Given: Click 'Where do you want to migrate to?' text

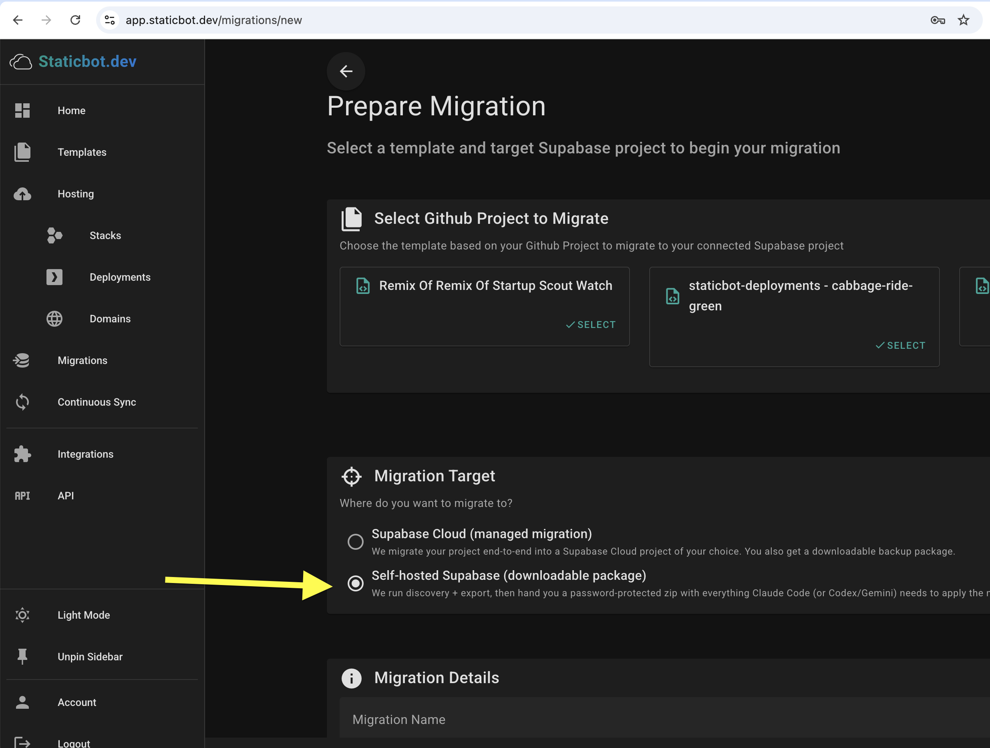Looking at the screenshot, I should [x=426, y=503].
